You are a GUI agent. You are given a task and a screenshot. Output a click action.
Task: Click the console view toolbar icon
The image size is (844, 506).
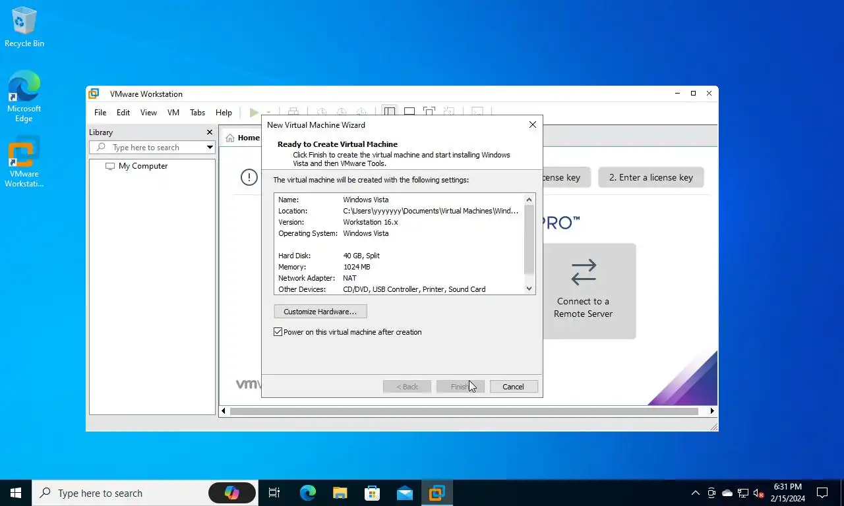[477, 113]
